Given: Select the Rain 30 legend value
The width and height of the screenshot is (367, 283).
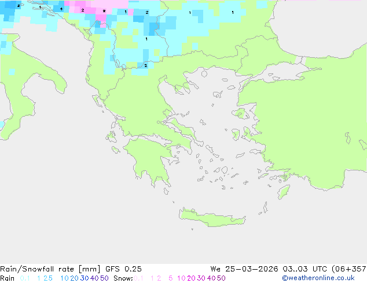Looking at the screenshot, I should [85, 278].
